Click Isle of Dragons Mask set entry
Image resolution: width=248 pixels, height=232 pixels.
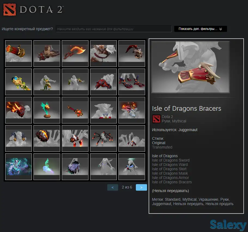tap(170, 173)
